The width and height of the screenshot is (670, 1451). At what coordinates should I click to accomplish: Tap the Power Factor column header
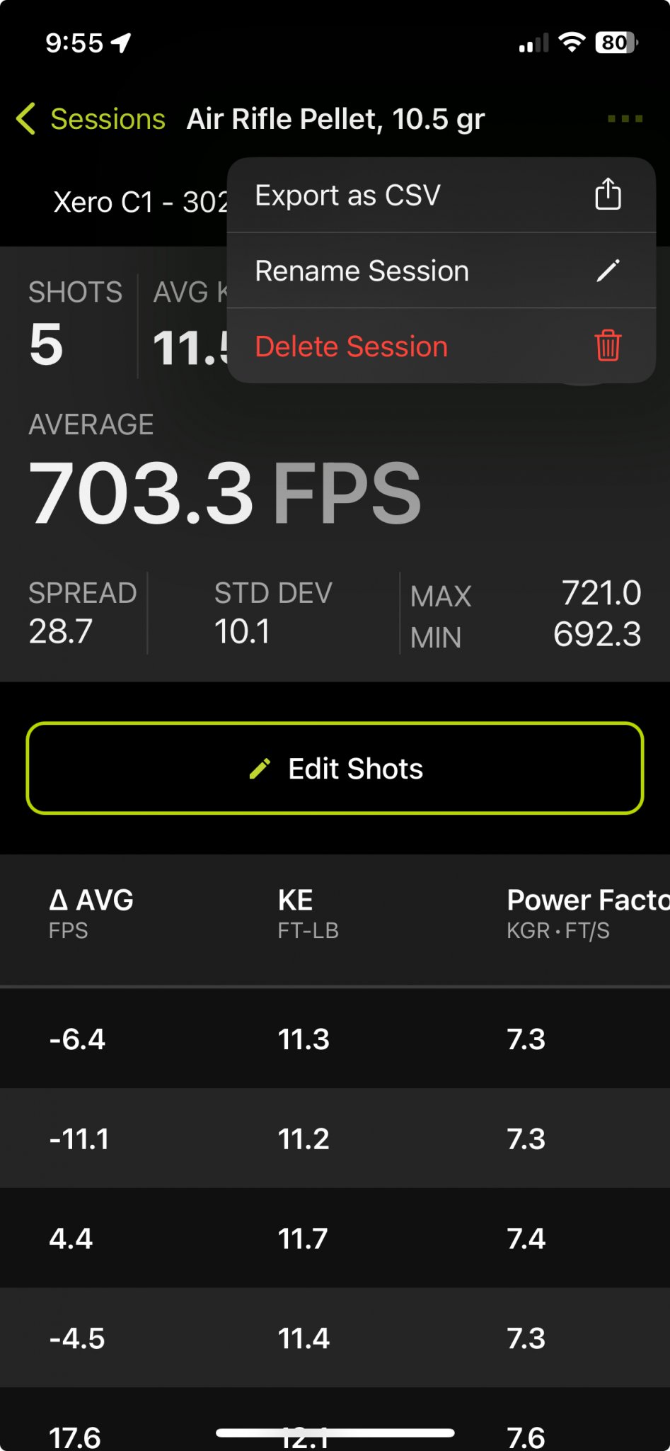point(588,913)
